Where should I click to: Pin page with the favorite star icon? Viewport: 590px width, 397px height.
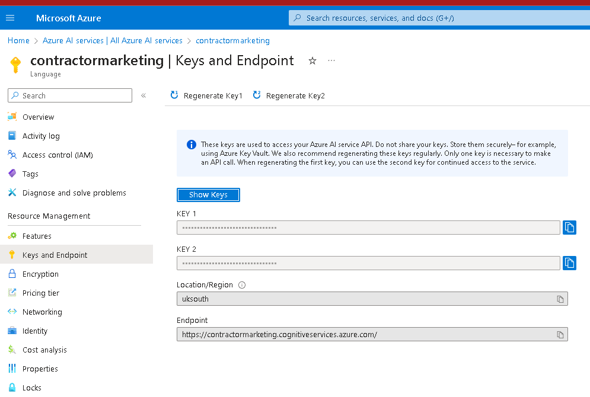click(312, 60)
